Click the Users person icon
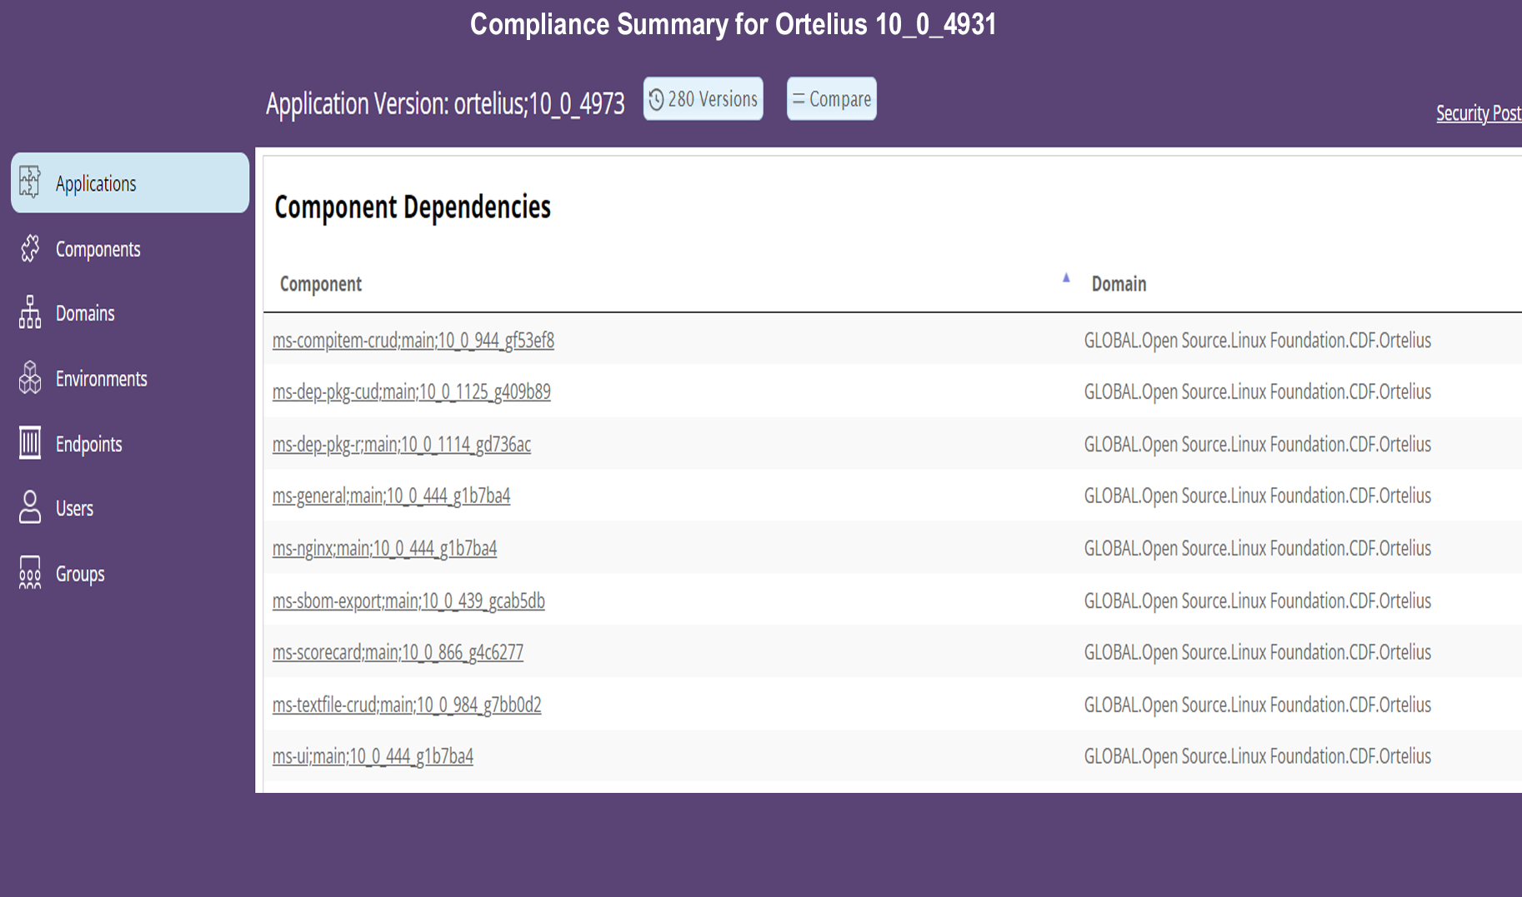The height and width of the screenshot is (897, 1522). tap(30, 508)
